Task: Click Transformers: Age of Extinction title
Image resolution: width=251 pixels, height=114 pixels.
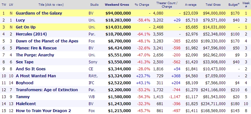Action: pos(47,90)
